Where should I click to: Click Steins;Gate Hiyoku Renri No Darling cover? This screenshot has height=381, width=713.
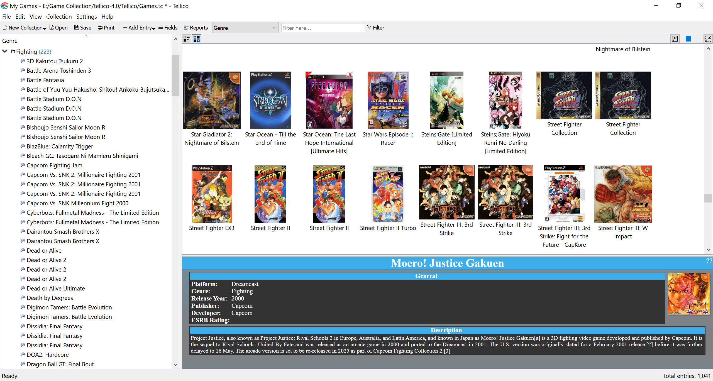click(x=506, y=100)
